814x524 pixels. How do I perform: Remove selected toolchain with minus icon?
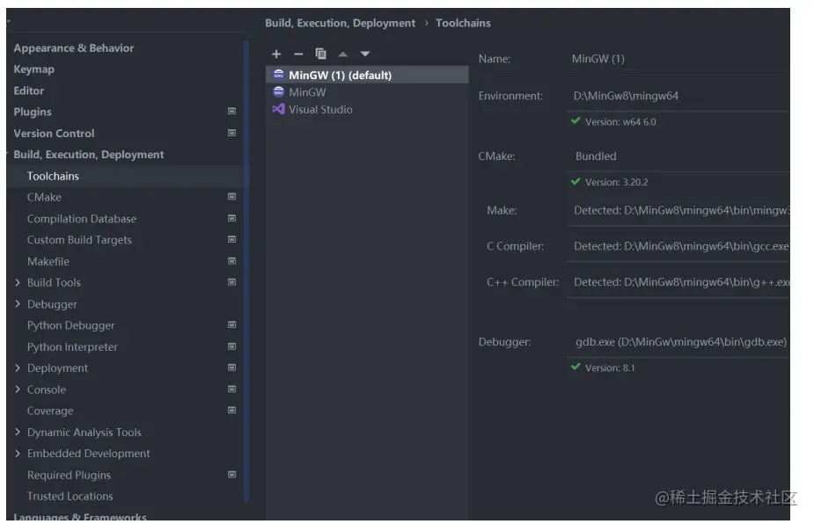click(298, 54)
